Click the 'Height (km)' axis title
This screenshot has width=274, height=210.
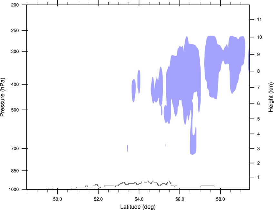pos(271,97)
